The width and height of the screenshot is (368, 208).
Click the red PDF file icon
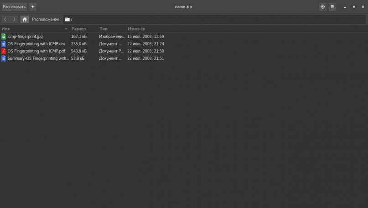[4, 51]
